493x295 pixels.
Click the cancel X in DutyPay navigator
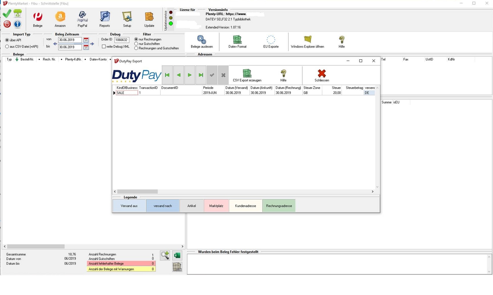click(223, 75)
